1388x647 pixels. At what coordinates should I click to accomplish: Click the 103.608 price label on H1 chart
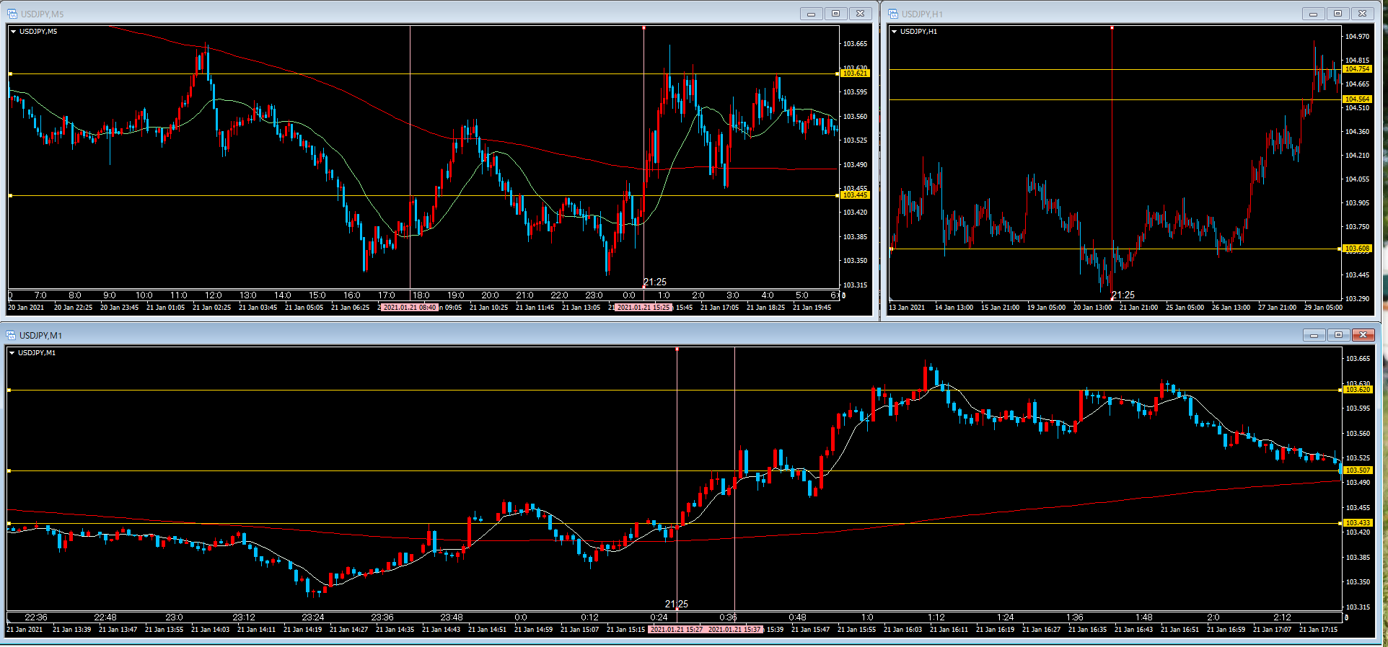1357,249
